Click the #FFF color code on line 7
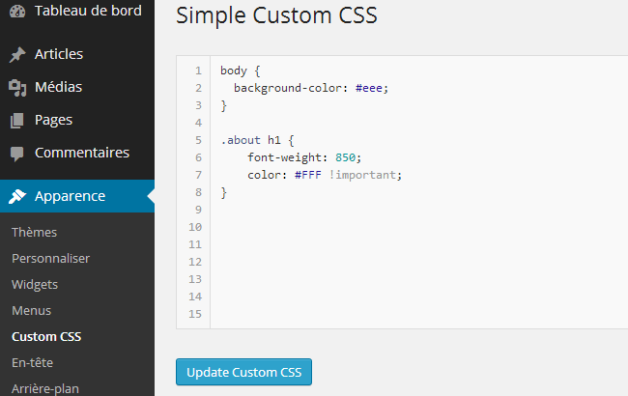 tap(308, 175)
